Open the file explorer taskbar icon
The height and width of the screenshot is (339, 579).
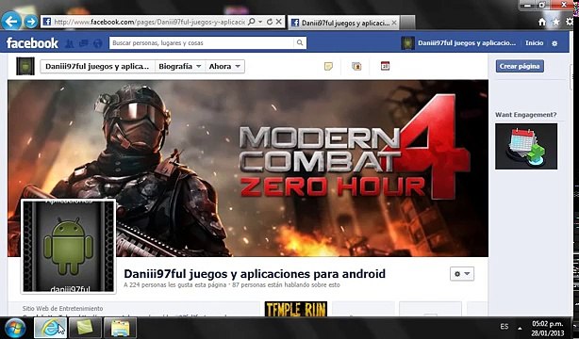[x=120, y=328]
